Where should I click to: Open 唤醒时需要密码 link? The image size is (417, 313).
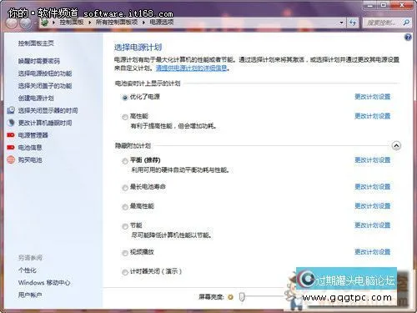[39, 61]
